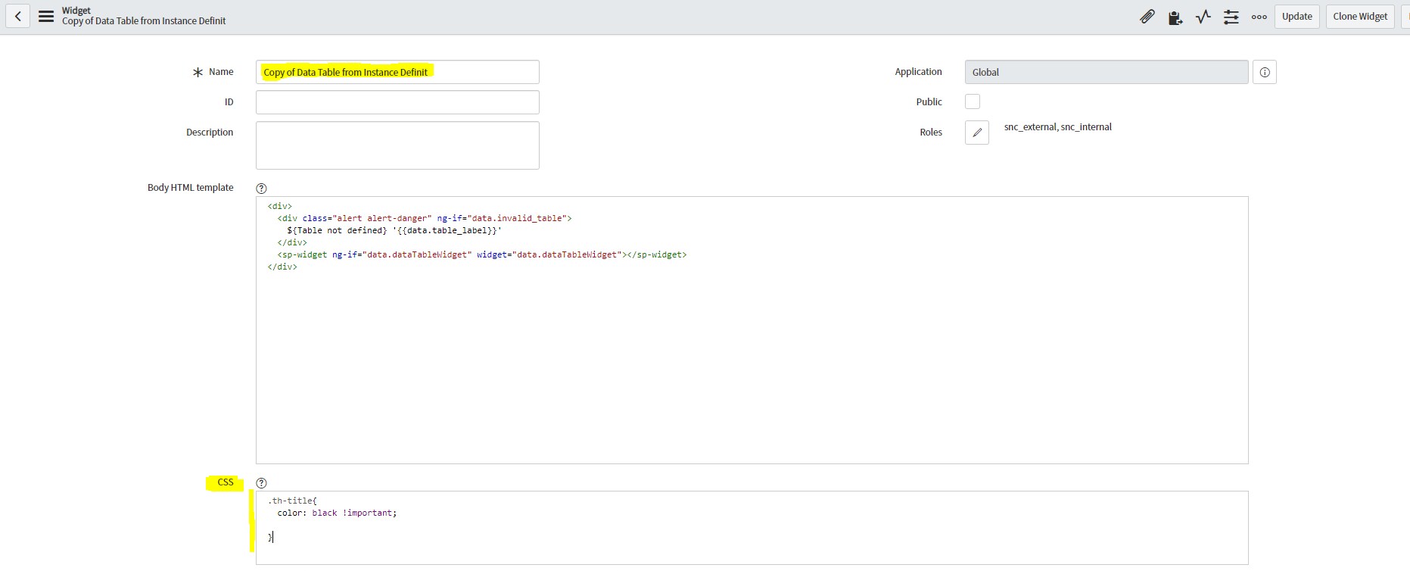Click the header title 'Copy of Data Table from Instance Definit'
Image resolution: width=1410 pixels, height=571 pixels.
click(144, 21)
